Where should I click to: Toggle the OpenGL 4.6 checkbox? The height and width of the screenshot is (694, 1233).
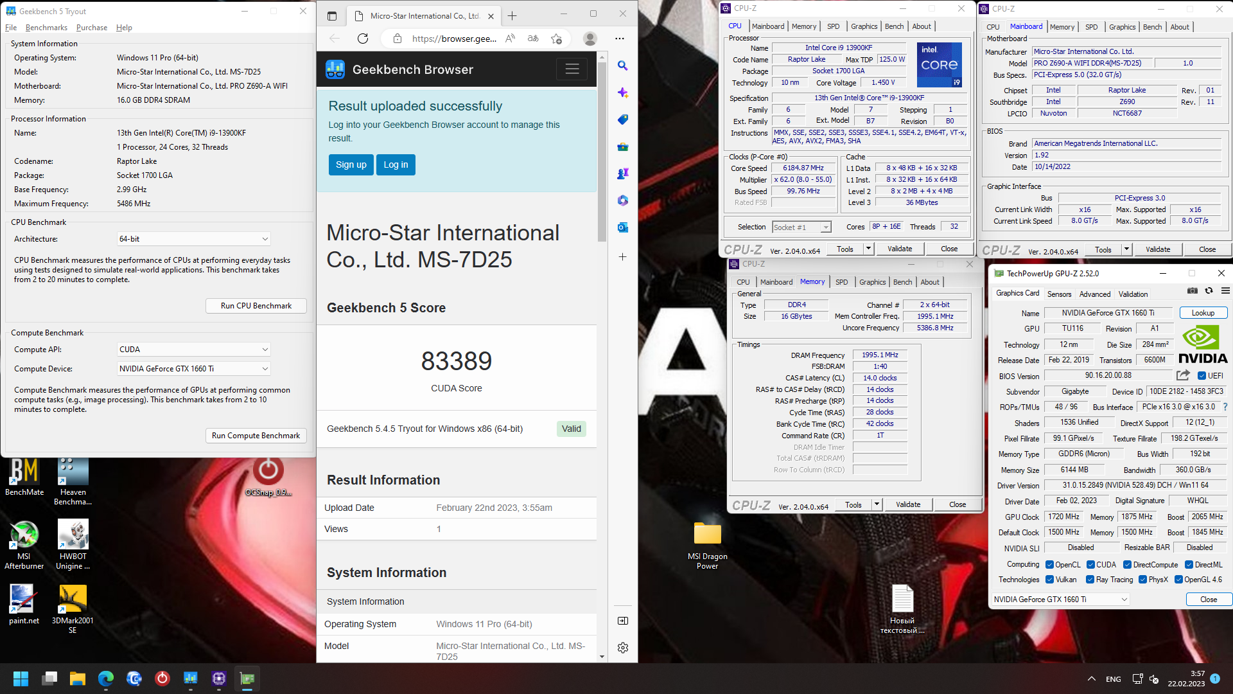tap(1178, 580)
